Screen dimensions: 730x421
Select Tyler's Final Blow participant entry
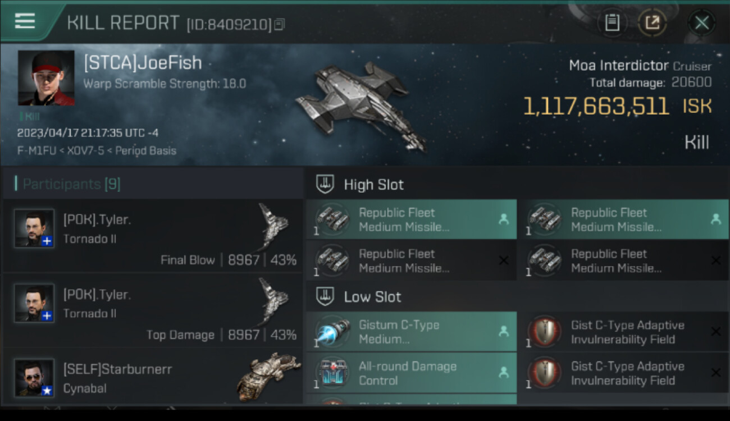[x=153, y=235]
